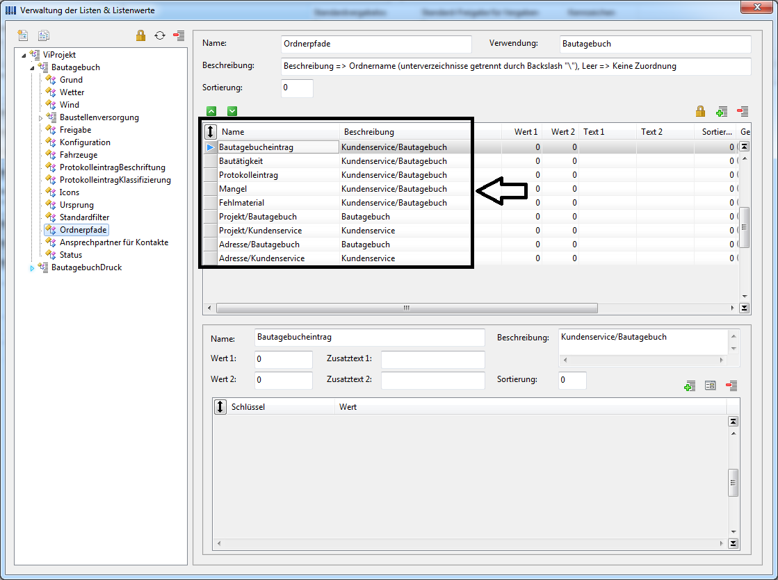Select Wind in the tree

tap(70, 105)
